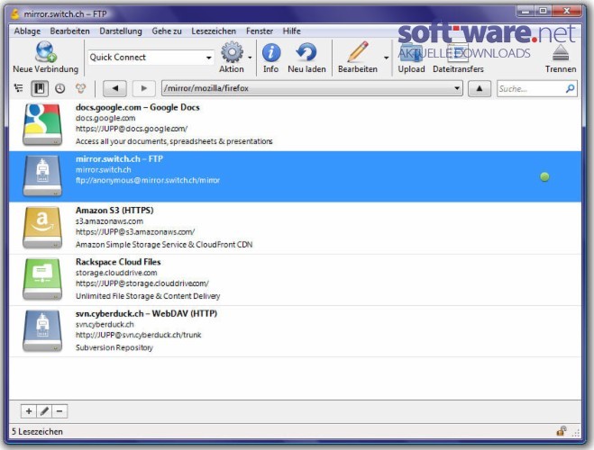Click the https://JUPP@s3.amazonaws.com/ URL text
Screen dimensions: 594x450
click(135, 232)
